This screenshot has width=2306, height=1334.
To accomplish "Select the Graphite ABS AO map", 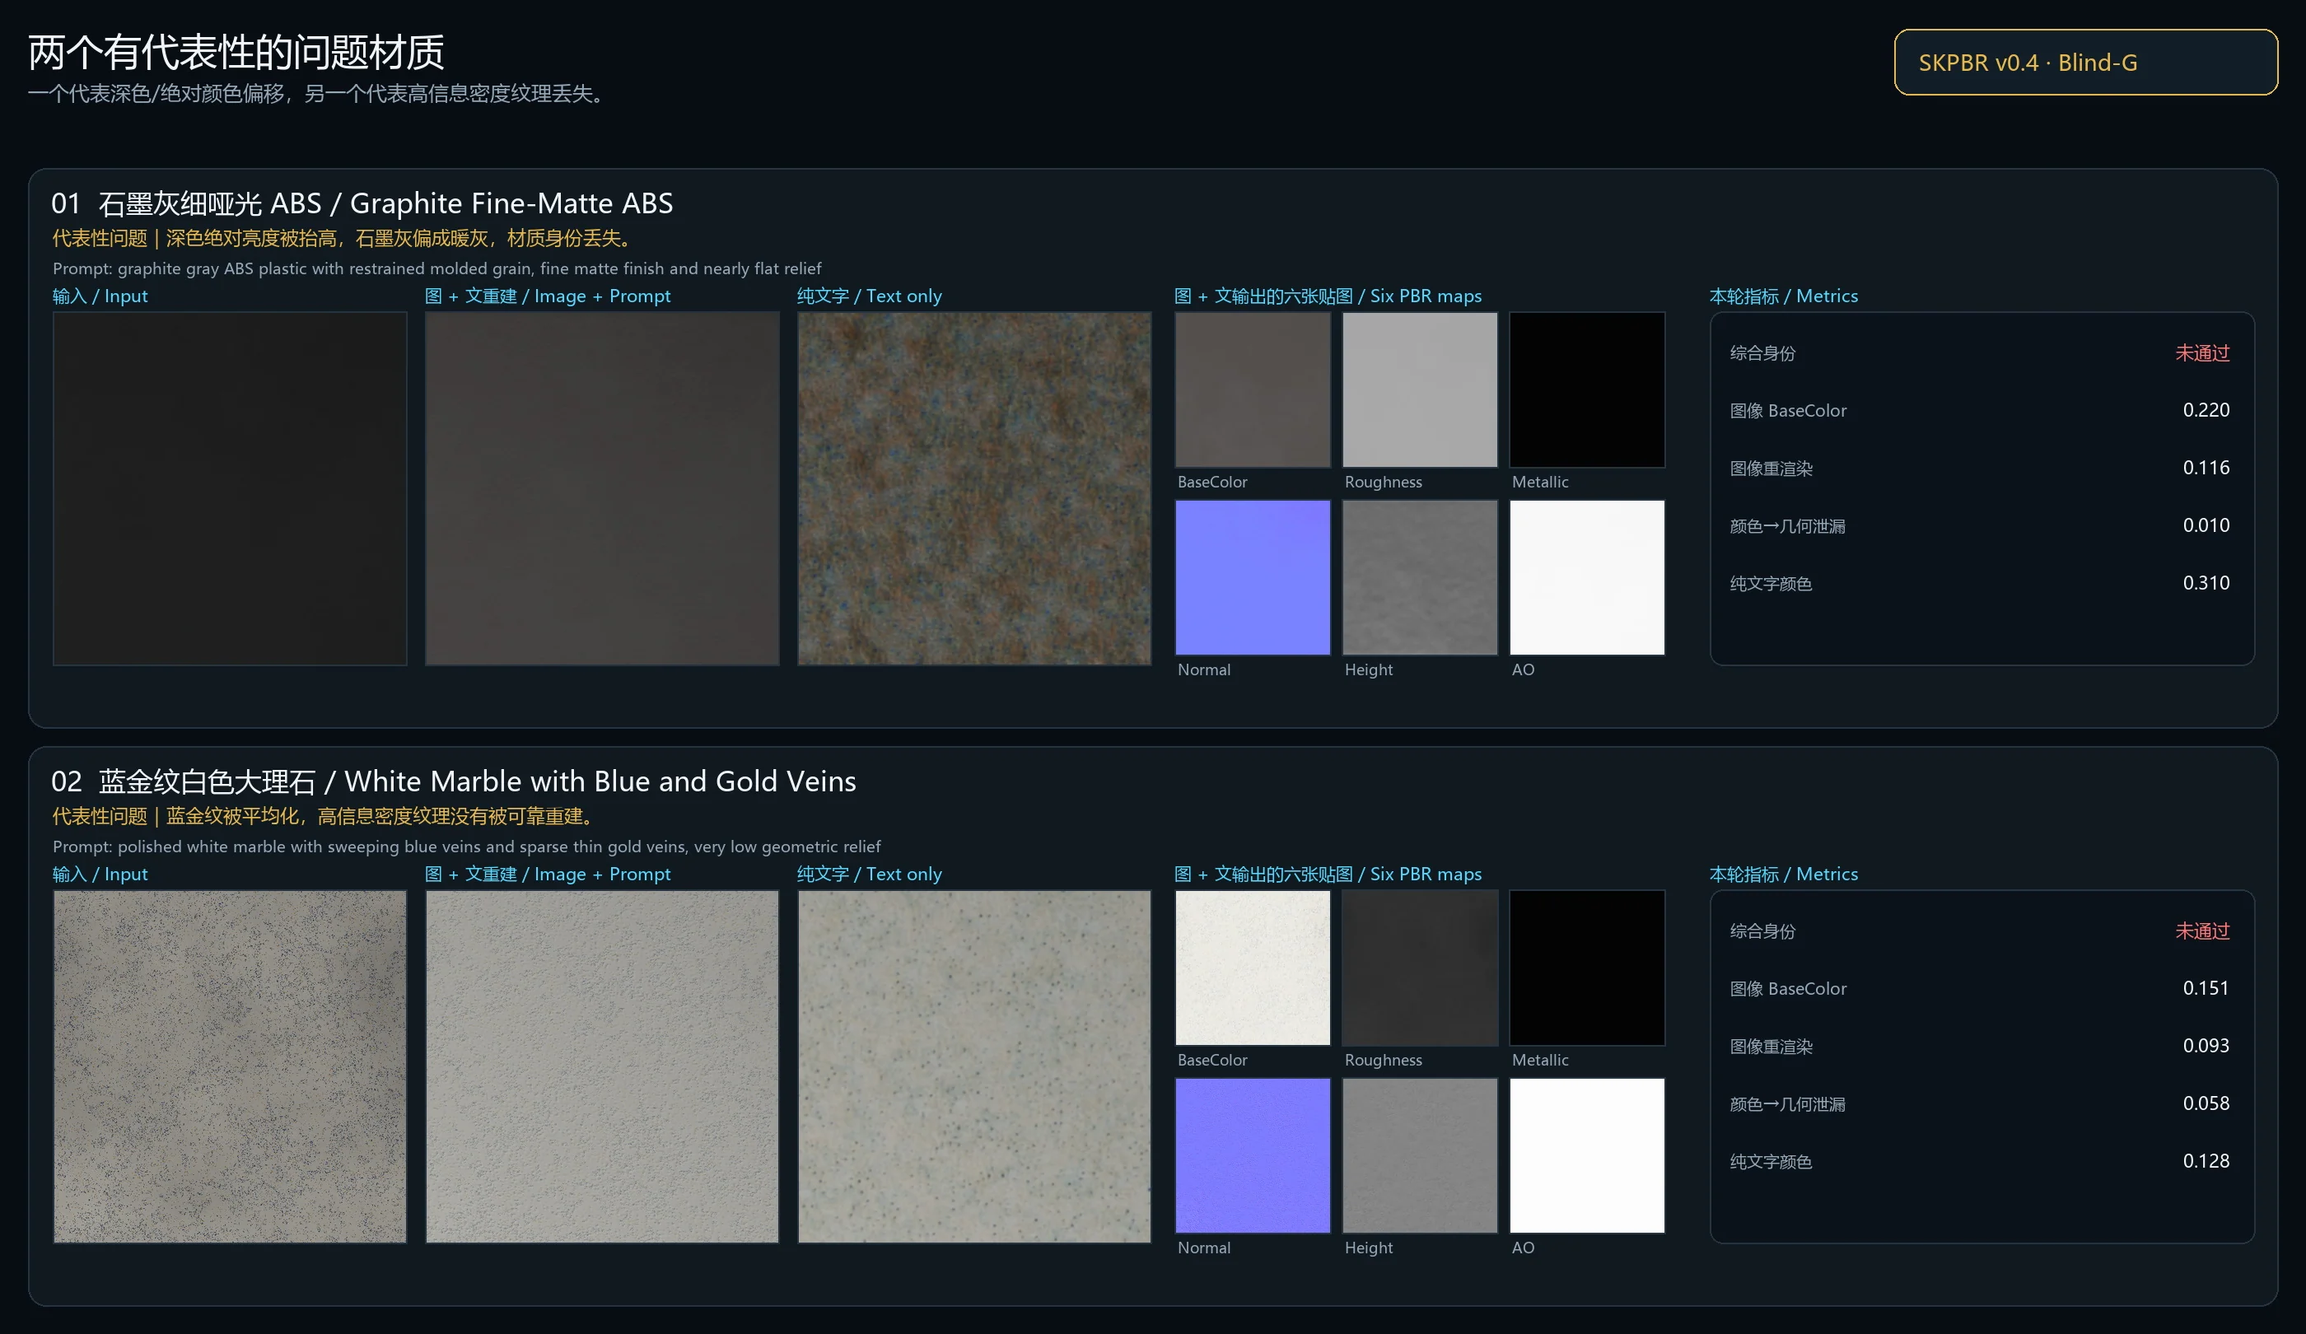I will [x=1588, y=577].
